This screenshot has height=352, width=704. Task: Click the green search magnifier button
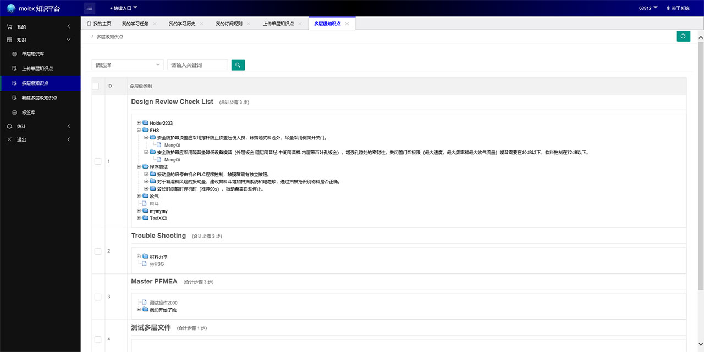coord(238,65)
